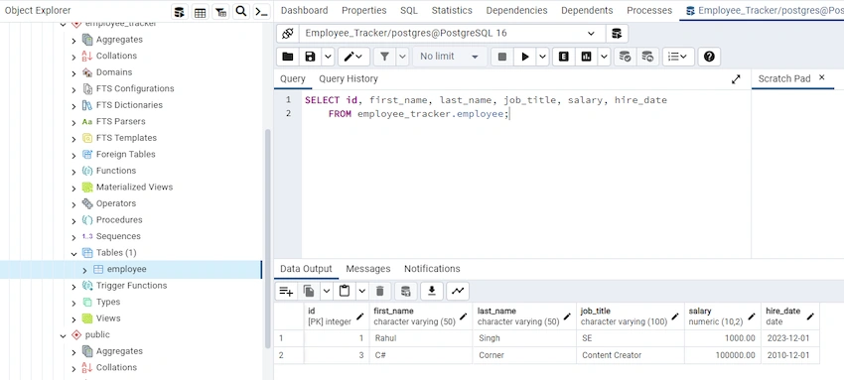
Task: Close the Scratch Pad panel
Action: (821, 78)
